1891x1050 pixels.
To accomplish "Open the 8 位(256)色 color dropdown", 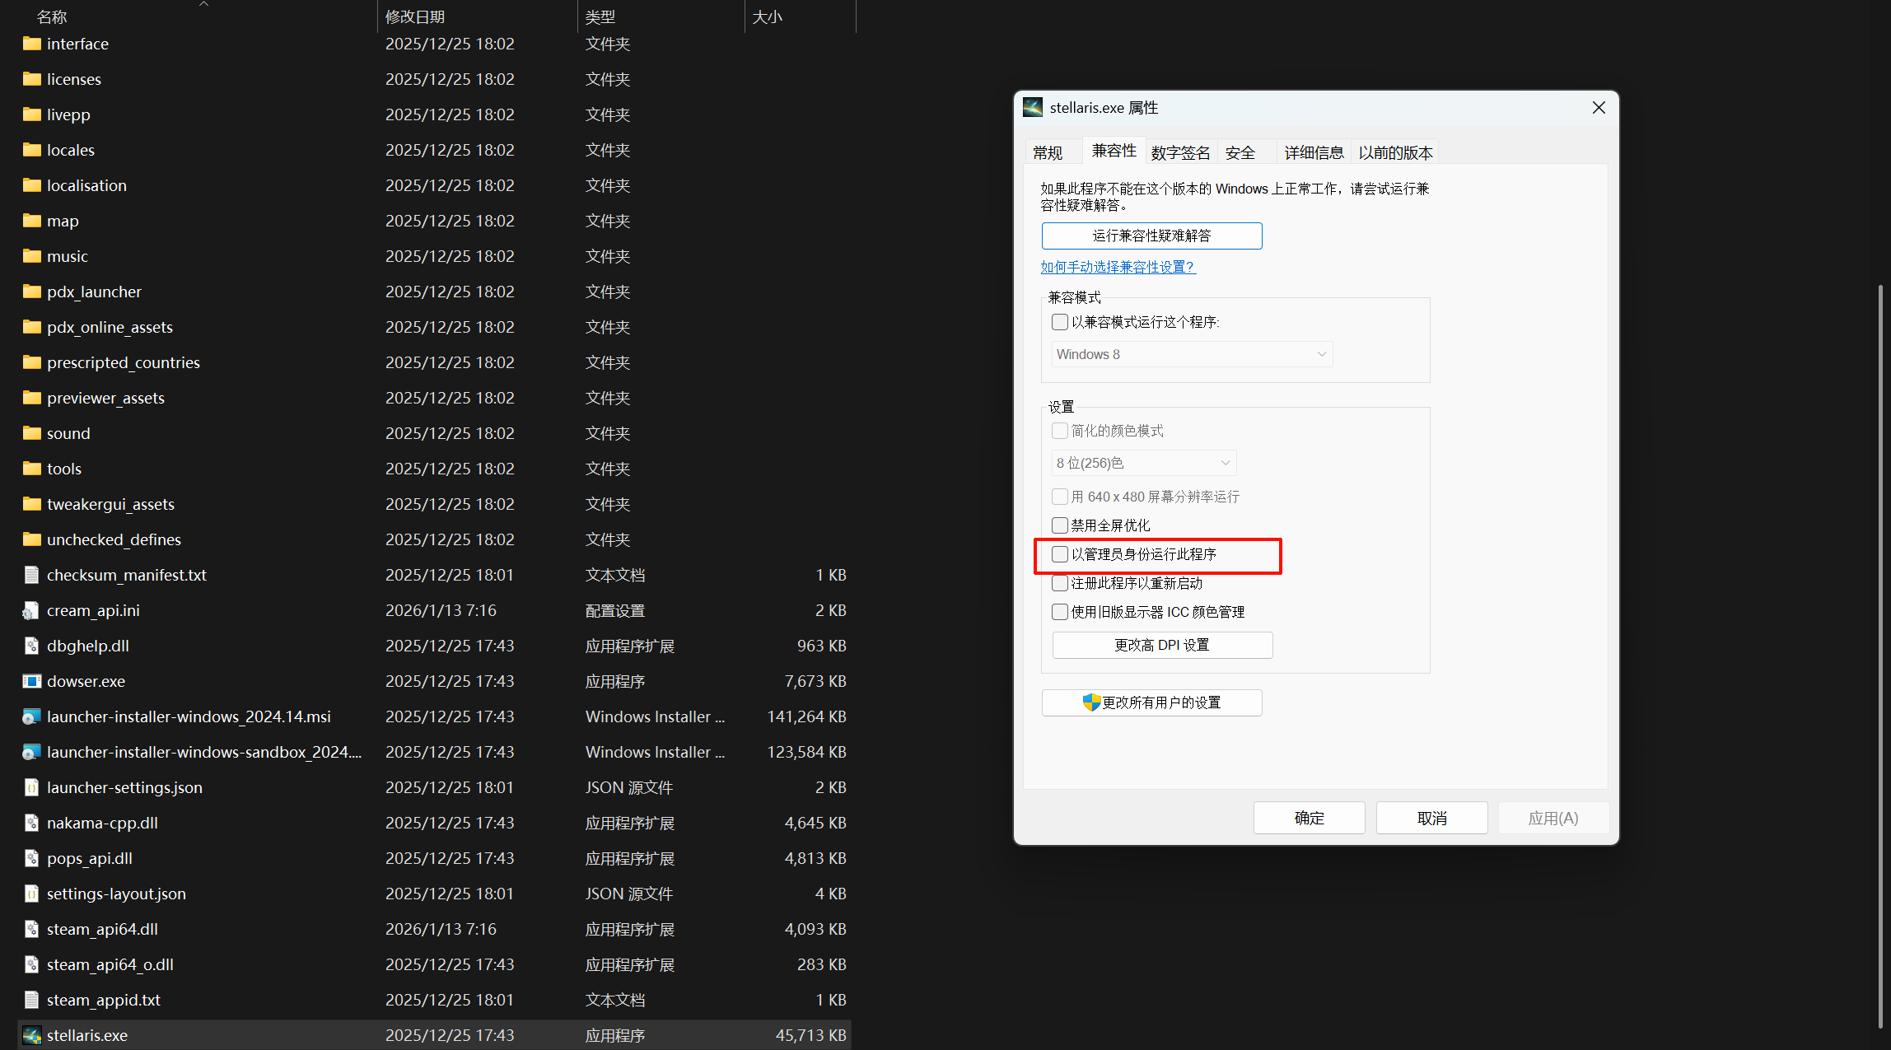I will (x=1144, y=463).
